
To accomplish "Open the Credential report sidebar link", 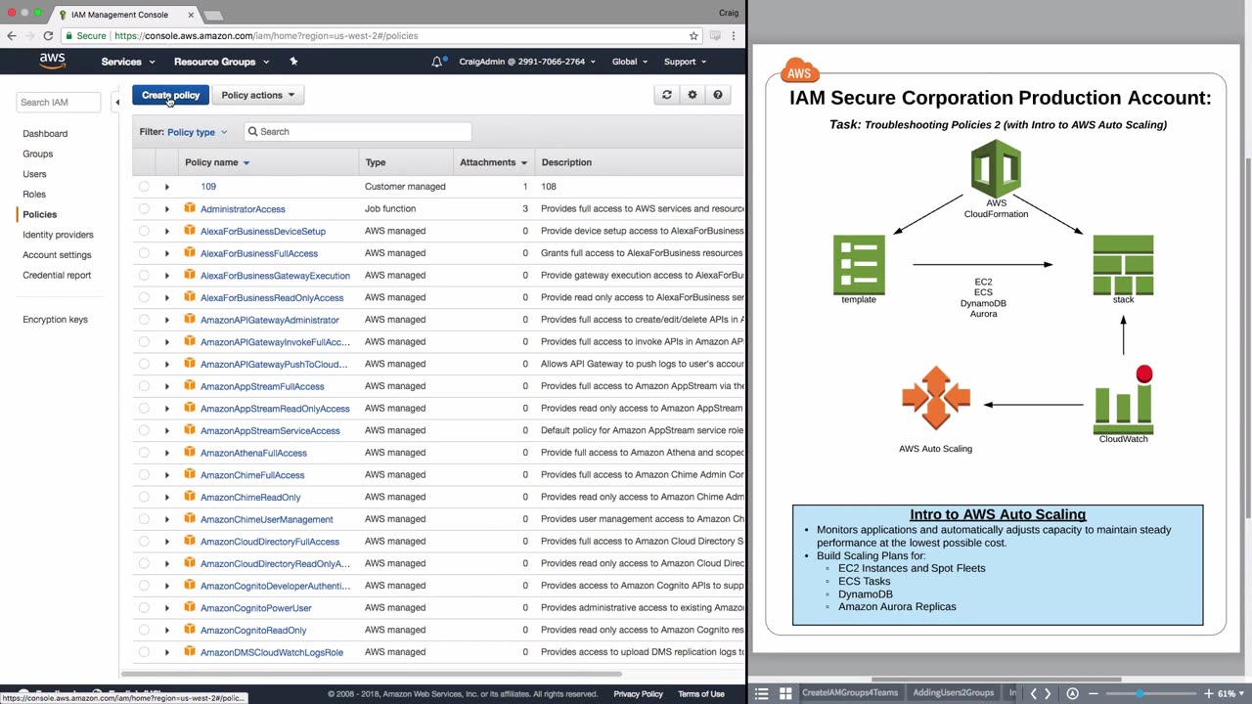I will point(57,275).
